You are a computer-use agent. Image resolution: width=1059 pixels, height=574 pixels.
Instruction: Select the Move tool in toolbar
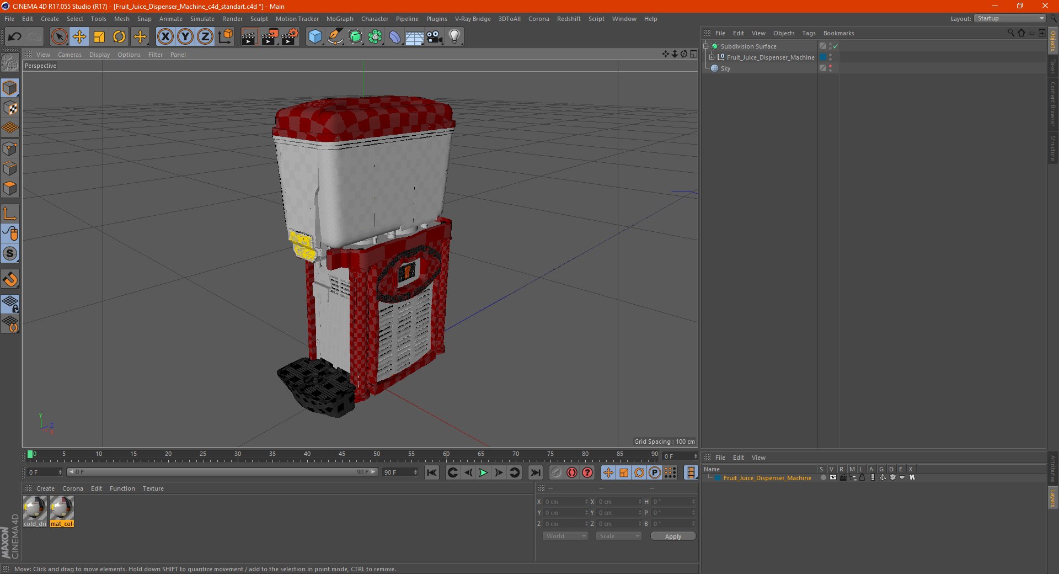click(79, 37)
